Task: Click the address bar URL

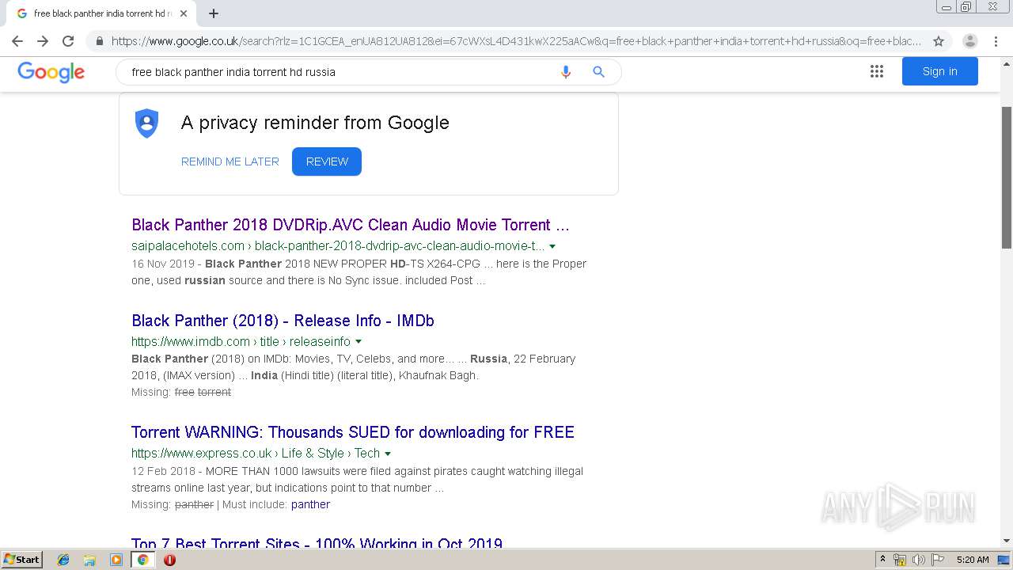Action: (x=516, y=41)
